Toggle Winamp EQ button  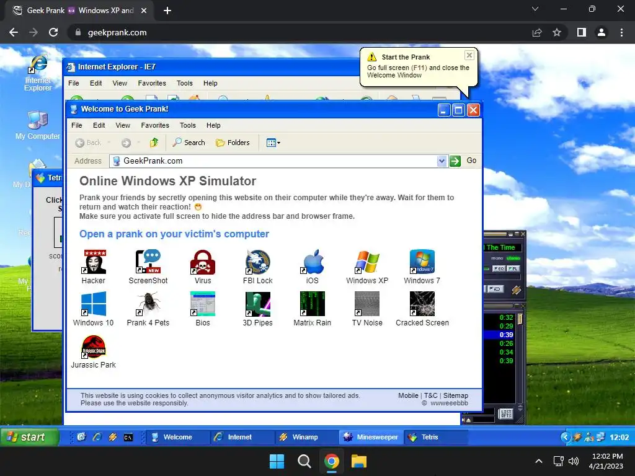(499, 269)
